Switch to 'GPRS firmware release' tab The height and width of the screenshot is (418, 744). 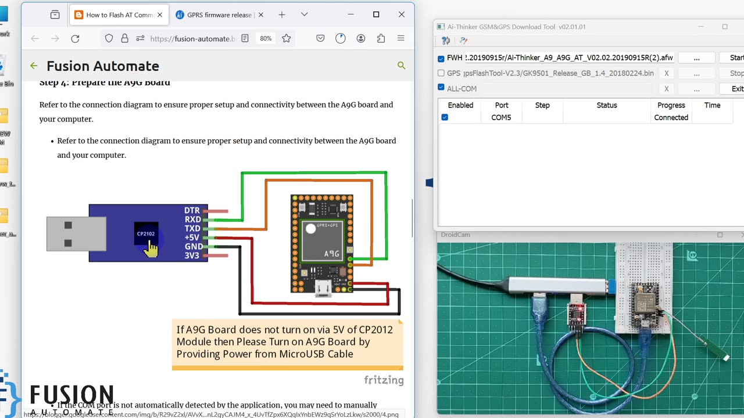pyautogui.click(x=219, y=15)
